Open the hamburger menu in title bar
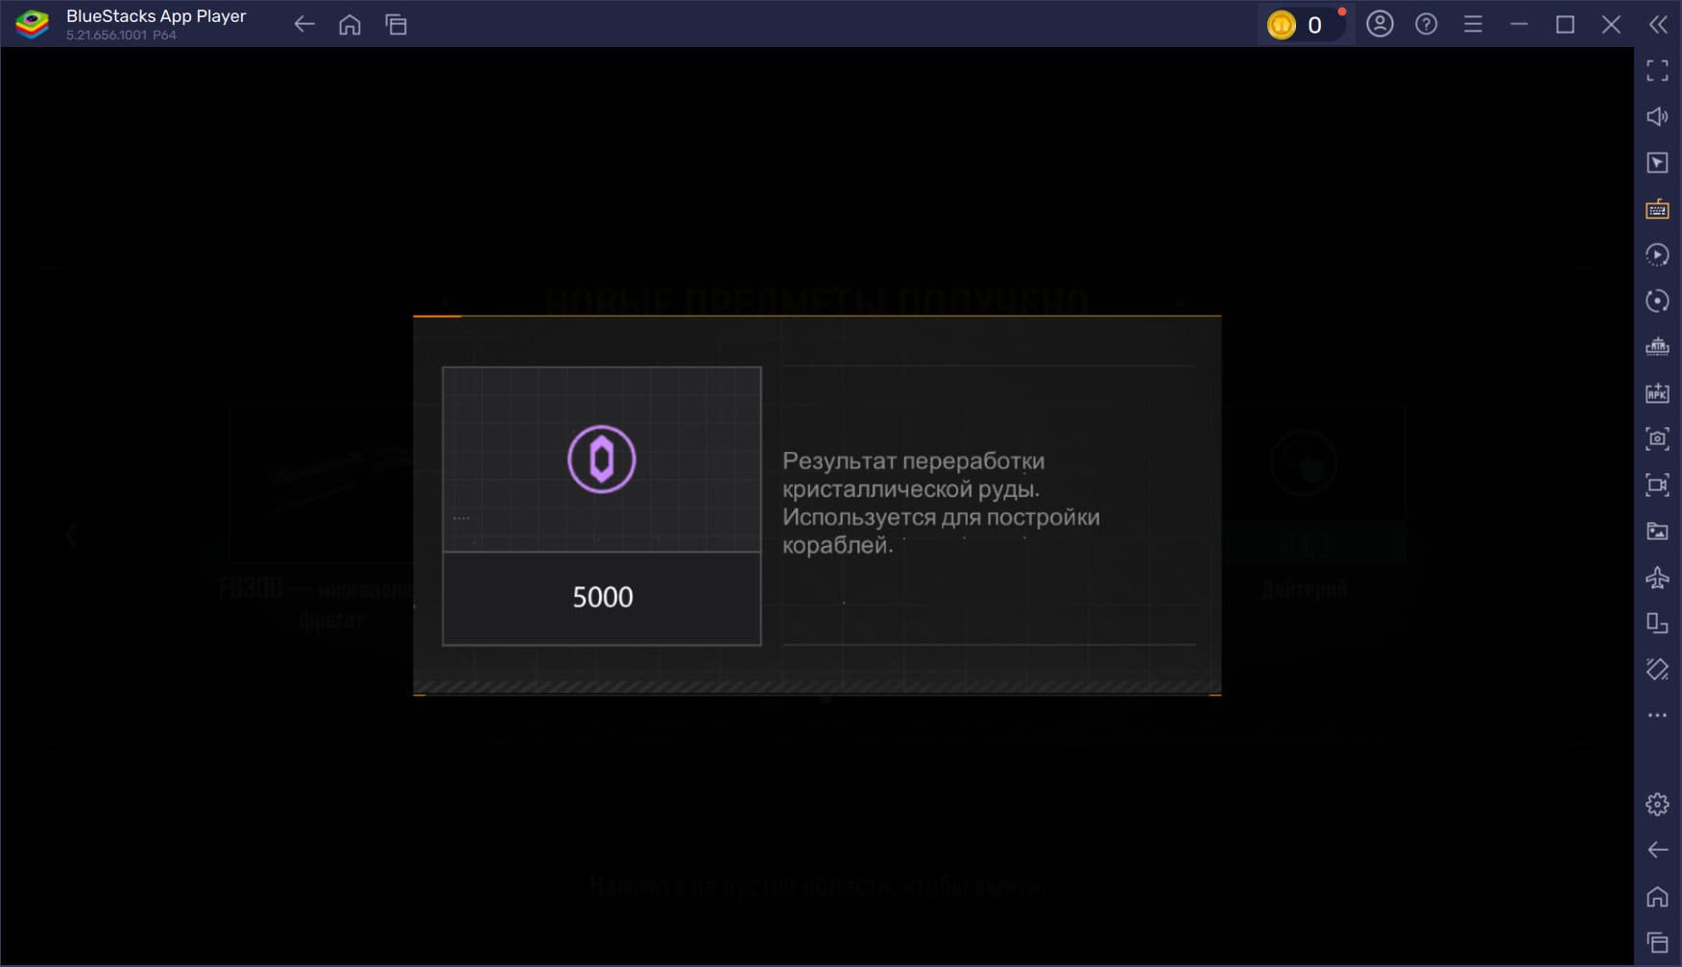This screenshot has height=967, width=1682. pyautogui.click(x=1473, y=24)
